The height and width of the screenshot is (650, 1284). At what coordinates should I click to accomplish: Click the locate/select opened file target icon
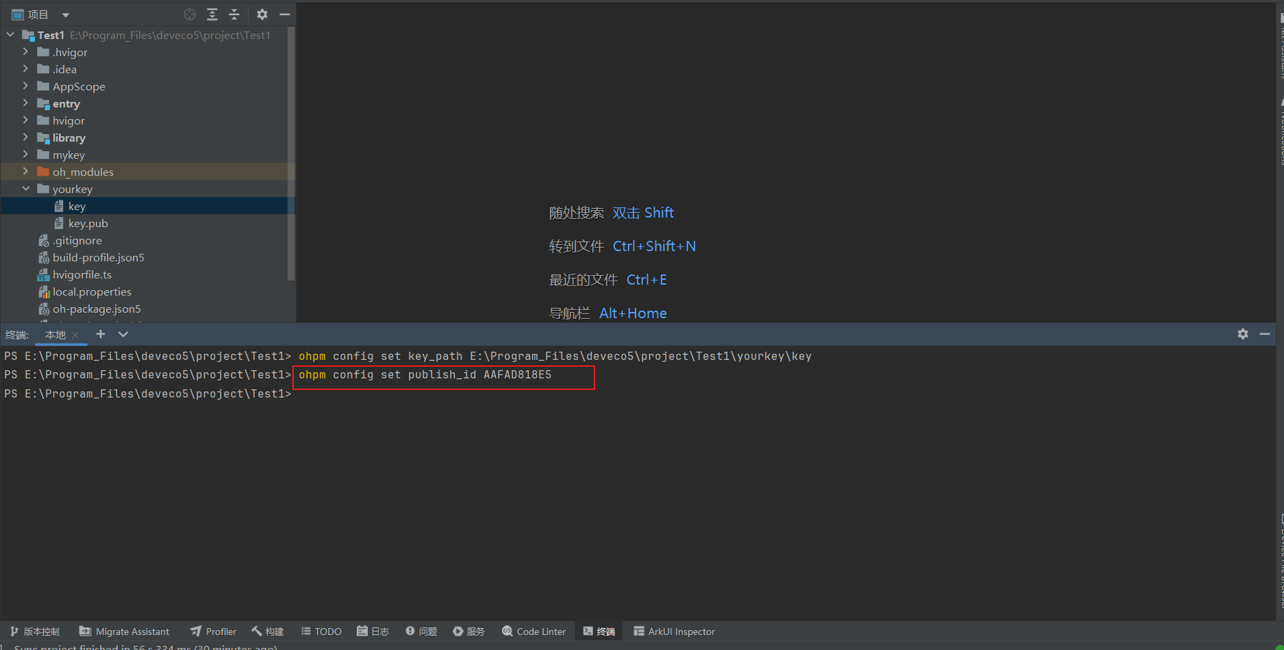coord(190,14)
